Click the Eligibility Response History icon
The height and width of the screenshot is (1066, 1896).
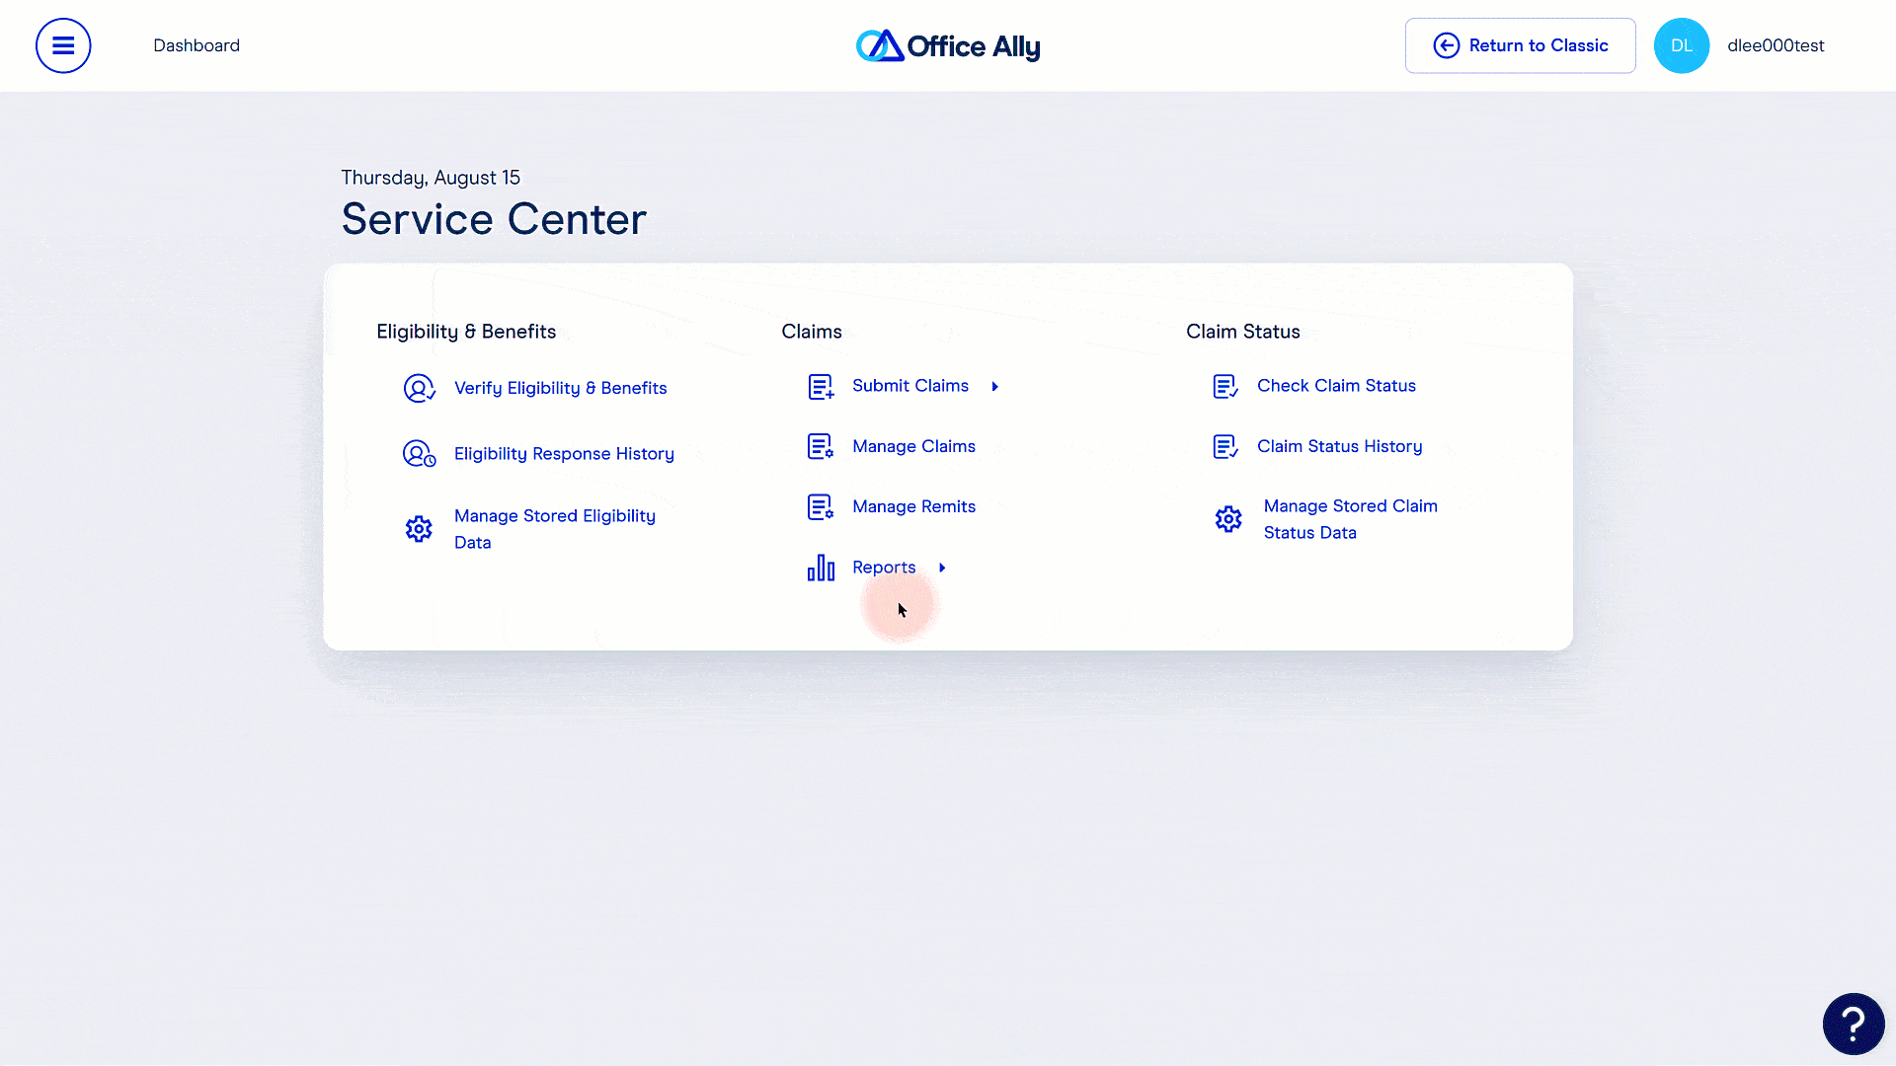(x=419, y=453)
